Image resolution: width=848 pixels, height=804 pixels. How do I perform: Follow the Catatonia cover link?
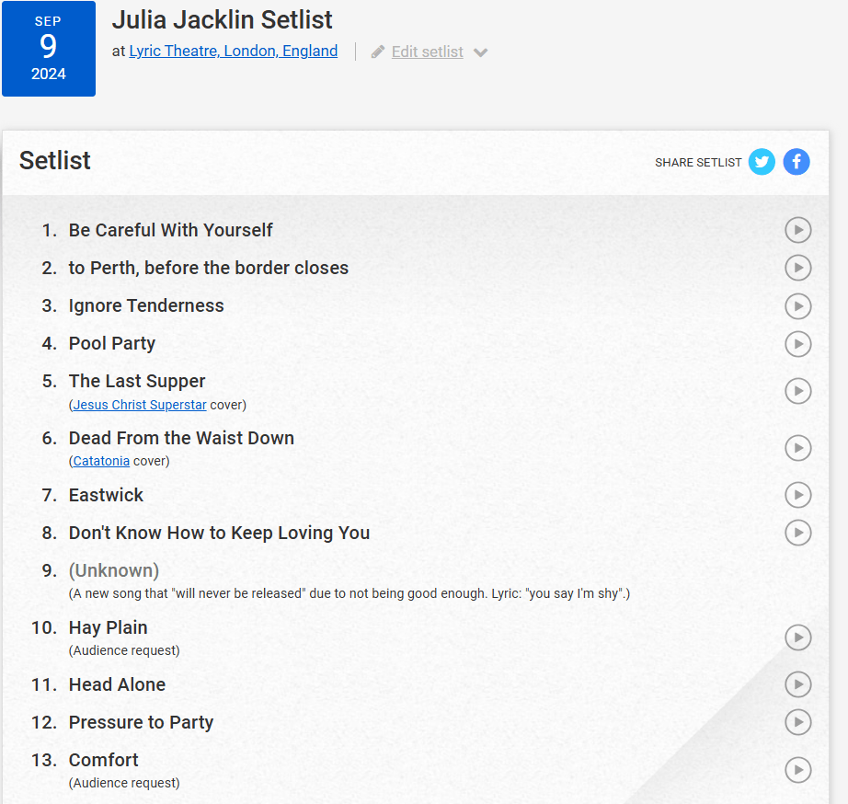[101, 461]
